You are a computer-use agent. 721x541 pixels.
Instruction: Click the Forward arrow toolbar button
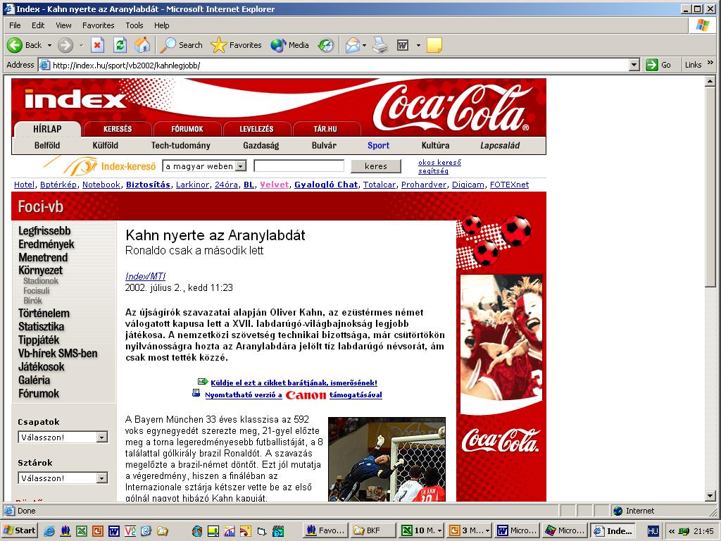pos(65,45)
